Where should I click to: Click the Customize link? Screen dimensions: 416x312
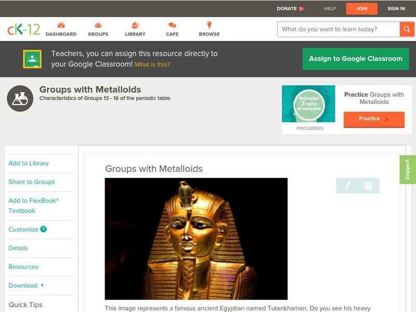23,229
